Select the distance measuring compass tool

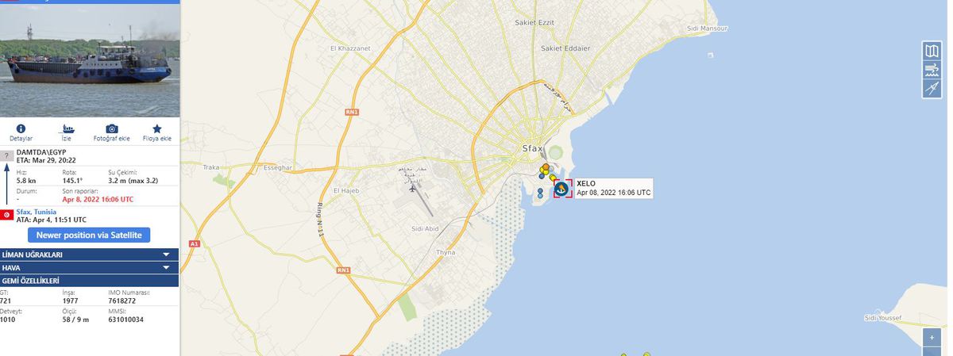932,89
